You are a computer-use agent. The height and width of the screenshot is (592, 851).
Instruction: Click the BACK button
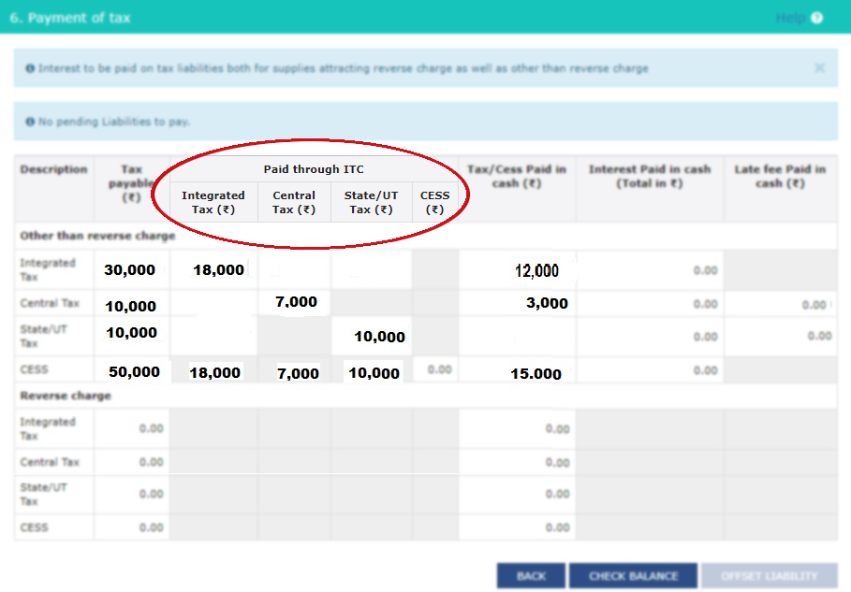530,575
